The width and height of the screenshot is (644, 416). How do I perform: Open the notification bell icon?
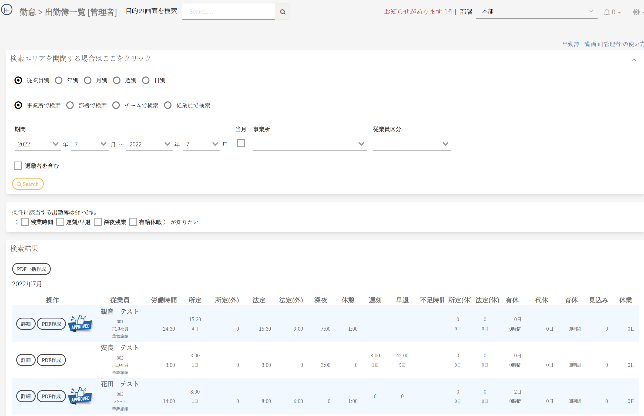click(607, 12)
